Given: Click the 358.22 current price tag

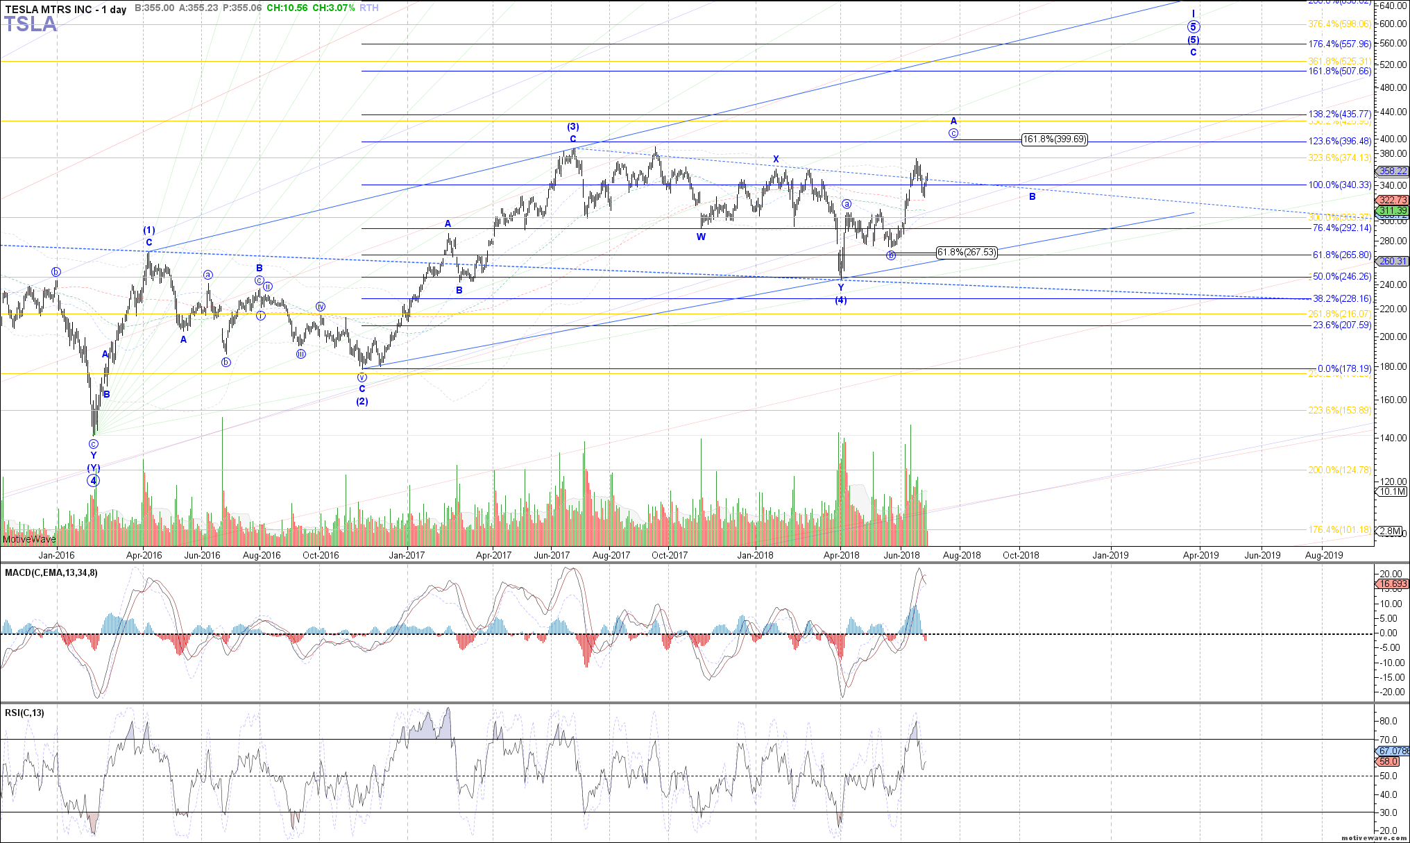Looking at the screenshot, I should pos(1392,171).
